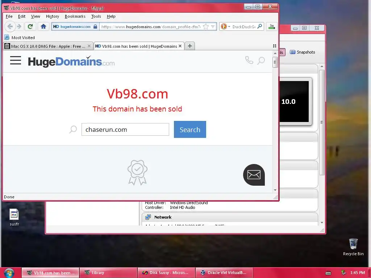The width and height of the screenshot is (371, 278).
Task: Click the Windows Start orb
Action: [9, 273]
